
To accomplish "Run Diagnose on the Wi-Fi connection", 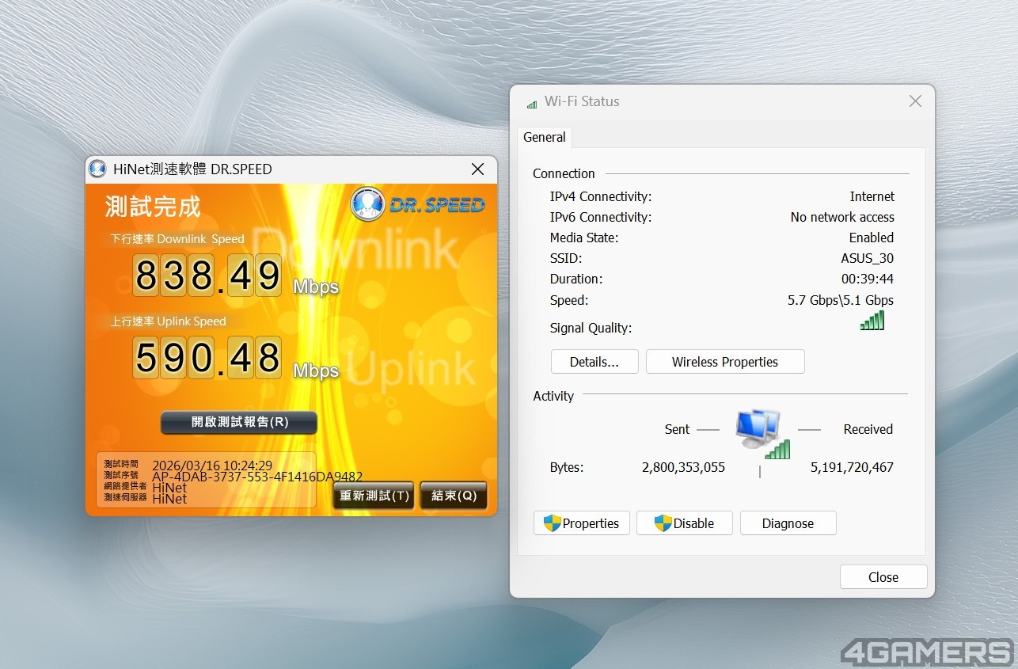I will coord(788,523).
